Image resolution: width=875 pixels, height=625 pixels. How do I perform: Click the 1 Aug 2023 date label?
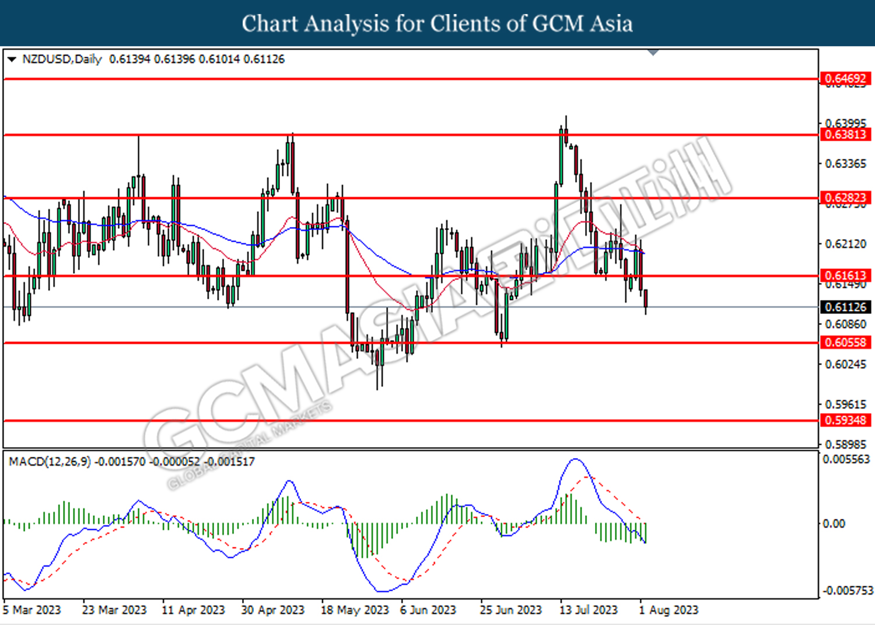[x=668, y=610]
